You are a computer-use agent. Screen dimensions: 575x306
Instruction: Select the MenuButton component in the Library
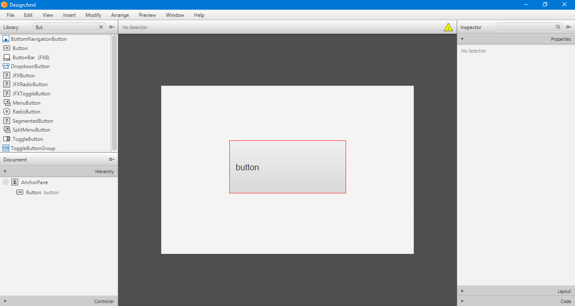(x=26, y=103)
